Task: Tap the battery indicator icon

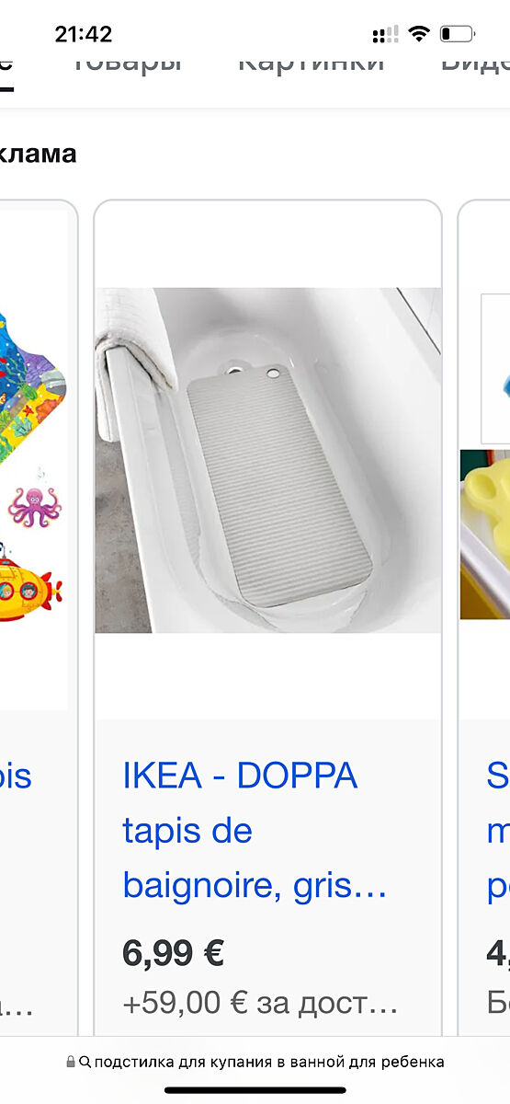Action: (458, 34)
